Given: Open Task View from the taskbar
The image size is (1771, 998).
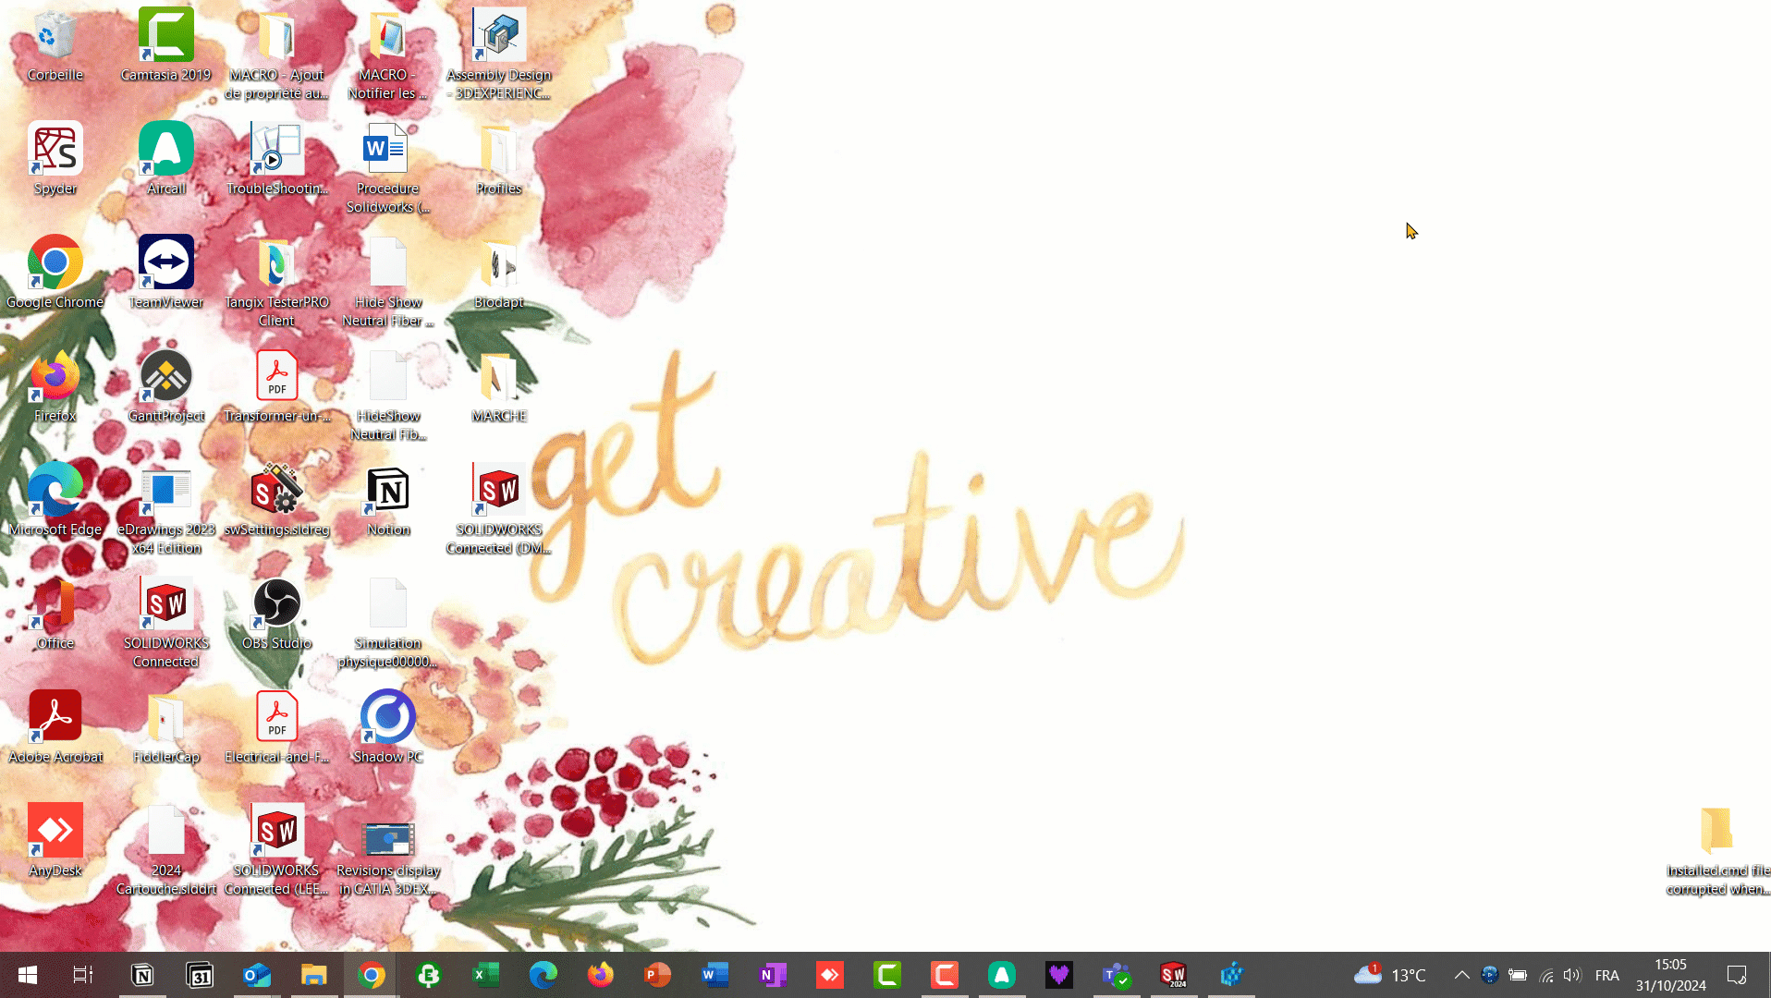Looking at the screenshot, I should coord(83,975).
